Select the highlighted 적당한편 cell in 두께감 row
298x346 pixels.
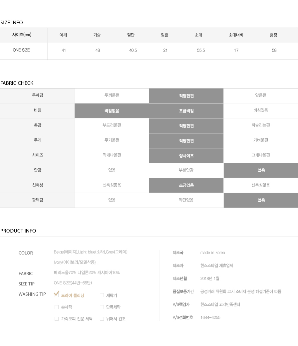(x=186, y=96)
